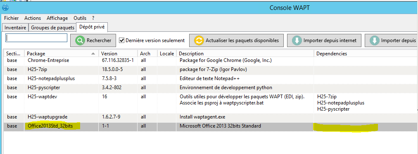Viewport: 418px width, 154px height.
Task: Click the Description column header
Action: pyautogui.click(x=245, y=54)
